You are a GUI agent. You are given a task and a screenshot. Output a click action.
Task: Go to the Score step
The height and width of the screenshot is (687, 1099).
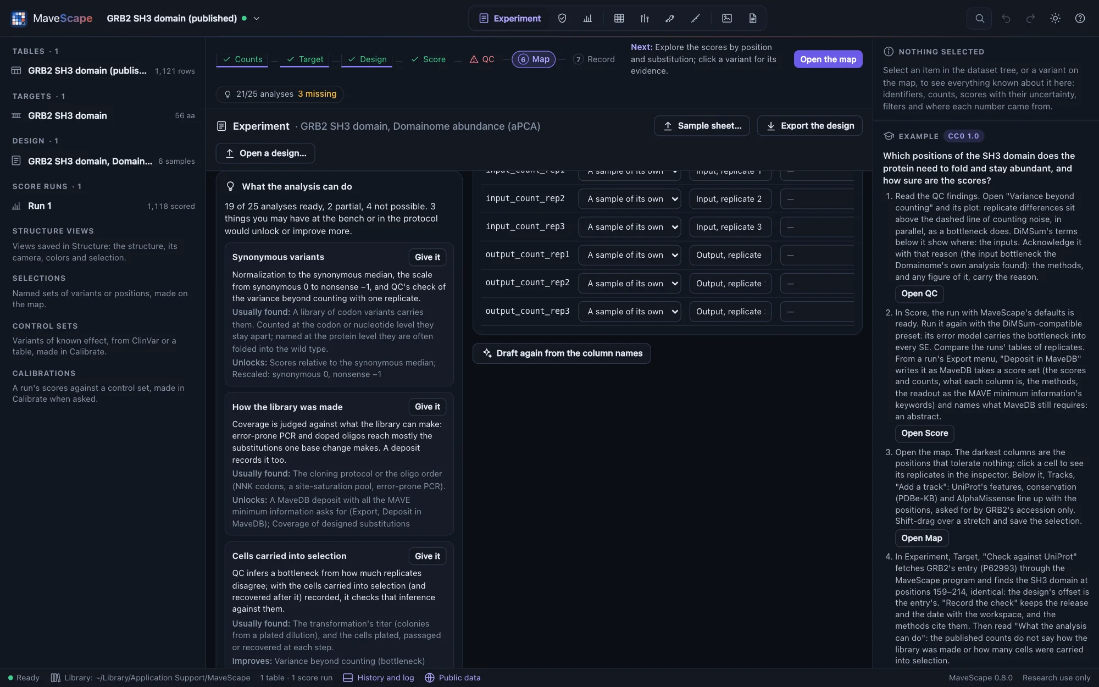(428, 59)
